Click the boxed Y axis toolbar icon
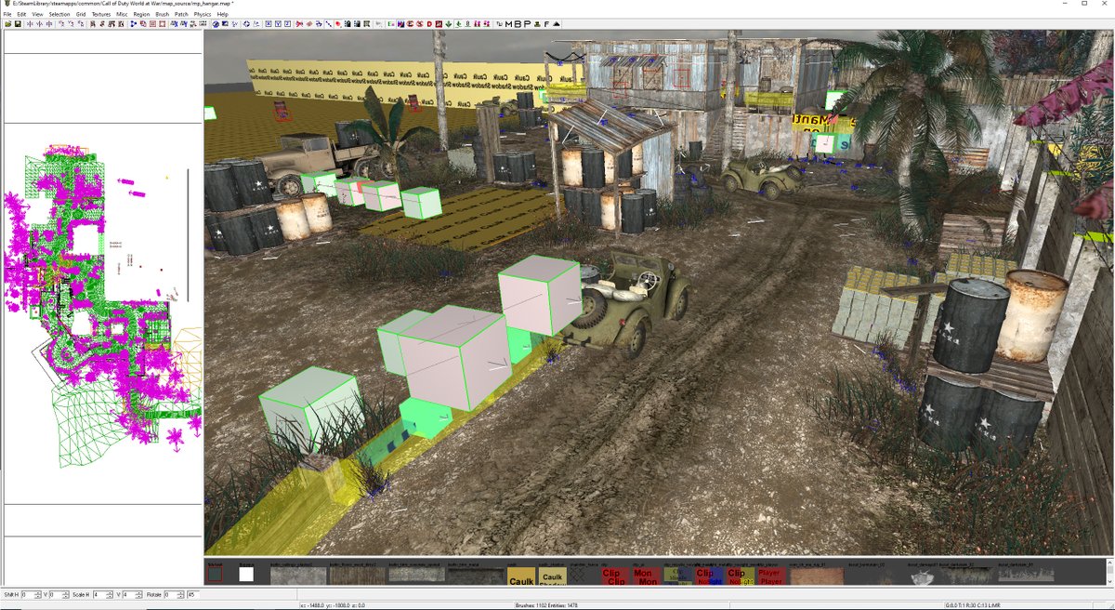The width and height of the screenshot is (1115, 610). (x=279, y=24)
